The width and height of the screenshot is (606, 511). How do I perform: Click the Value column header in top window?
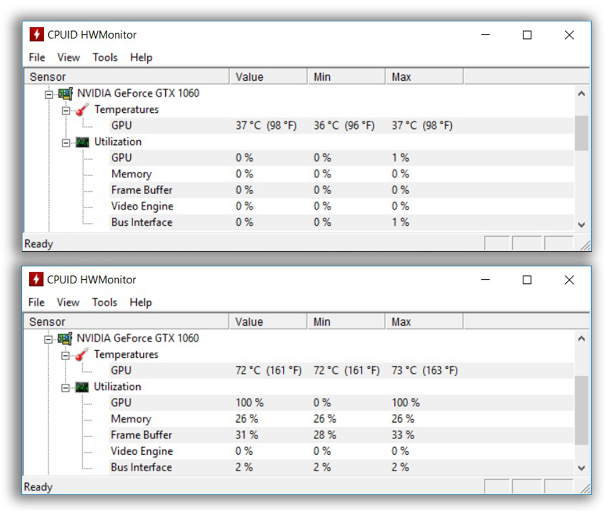[x=249, y=77]
